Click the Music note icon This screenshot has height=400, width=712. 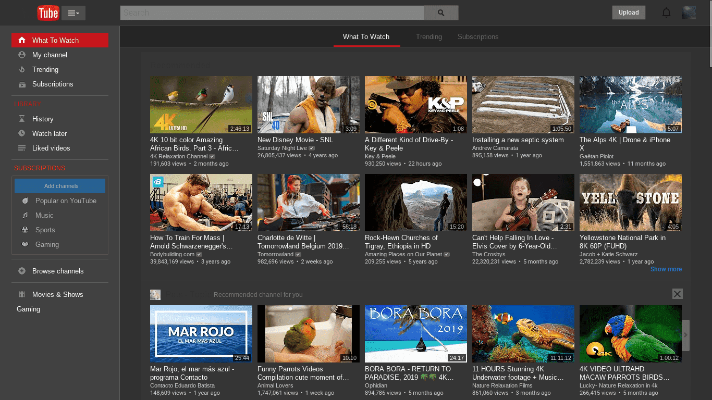(x=25, y=215)
